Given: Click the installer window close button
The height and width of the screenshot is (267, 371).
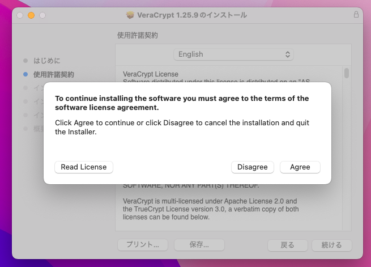Looking at the screenshot, I should (x=20, y=15).
